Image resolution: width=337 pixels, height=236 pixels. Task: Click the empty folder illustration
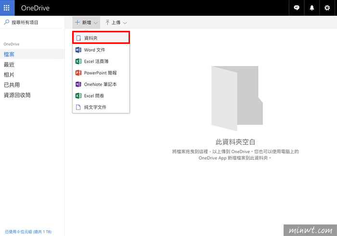237,98
